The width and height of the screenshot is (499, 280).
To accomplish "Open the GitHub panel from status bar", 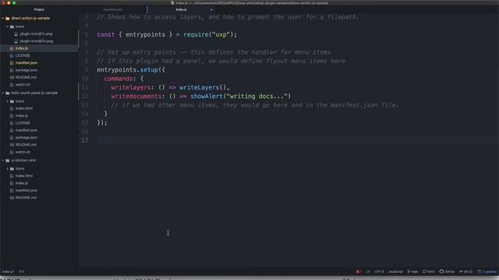I will pyautogui.click(x=447, y=271).
